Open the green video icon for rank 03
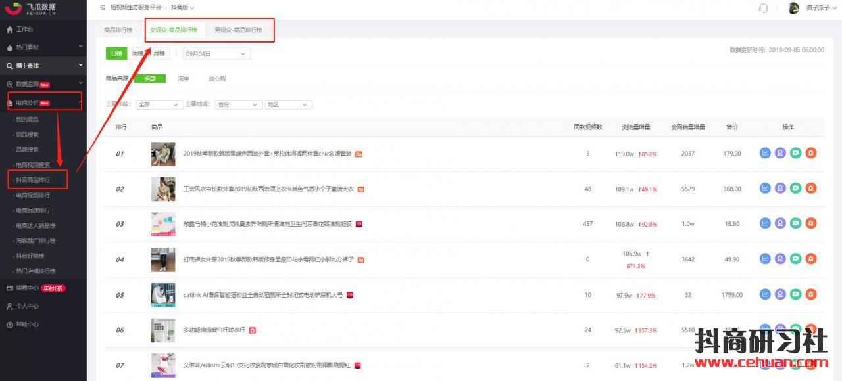Image resolution: width=842 pixels, height=381 pixels. point(796,224)
